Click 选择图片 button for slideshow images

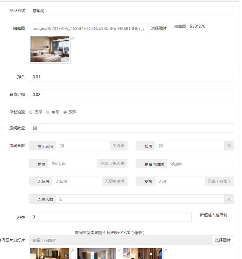click(x=223, y=240)
